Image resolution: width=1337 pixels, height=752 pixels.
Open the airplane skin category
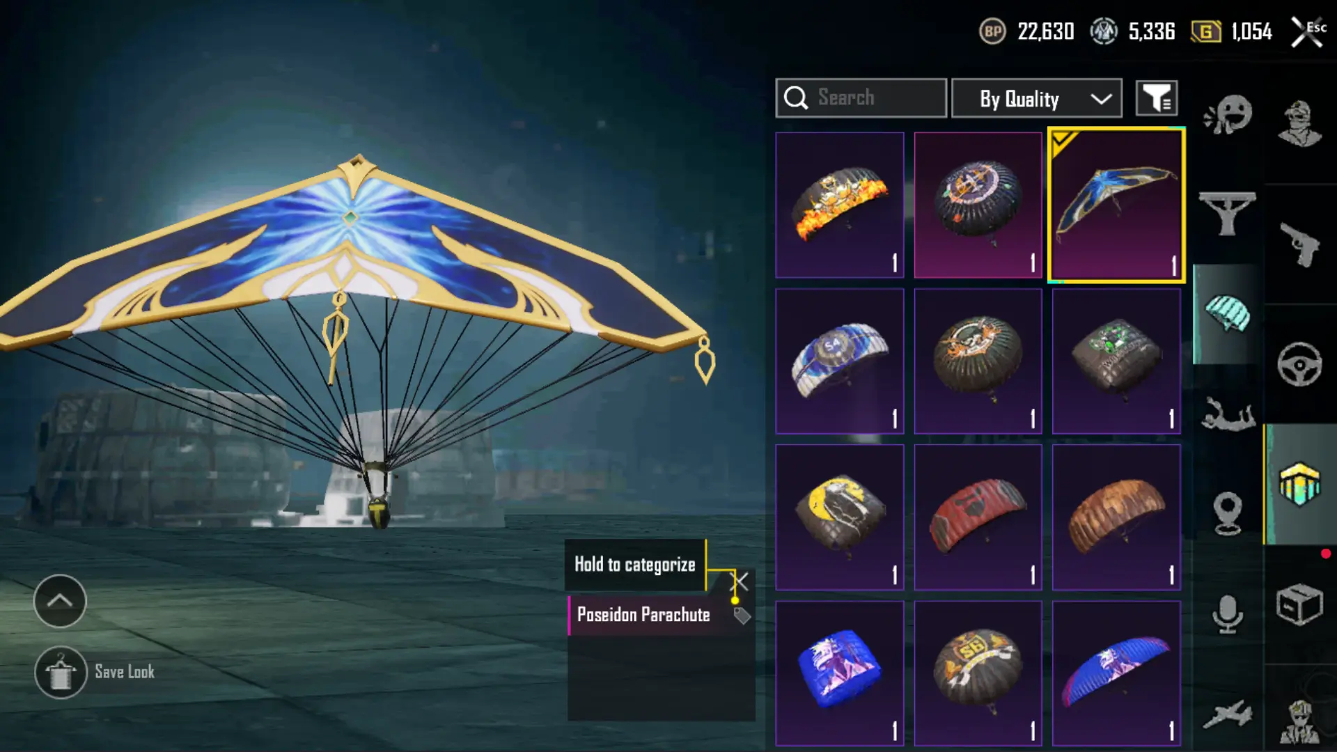(1228, 714)
